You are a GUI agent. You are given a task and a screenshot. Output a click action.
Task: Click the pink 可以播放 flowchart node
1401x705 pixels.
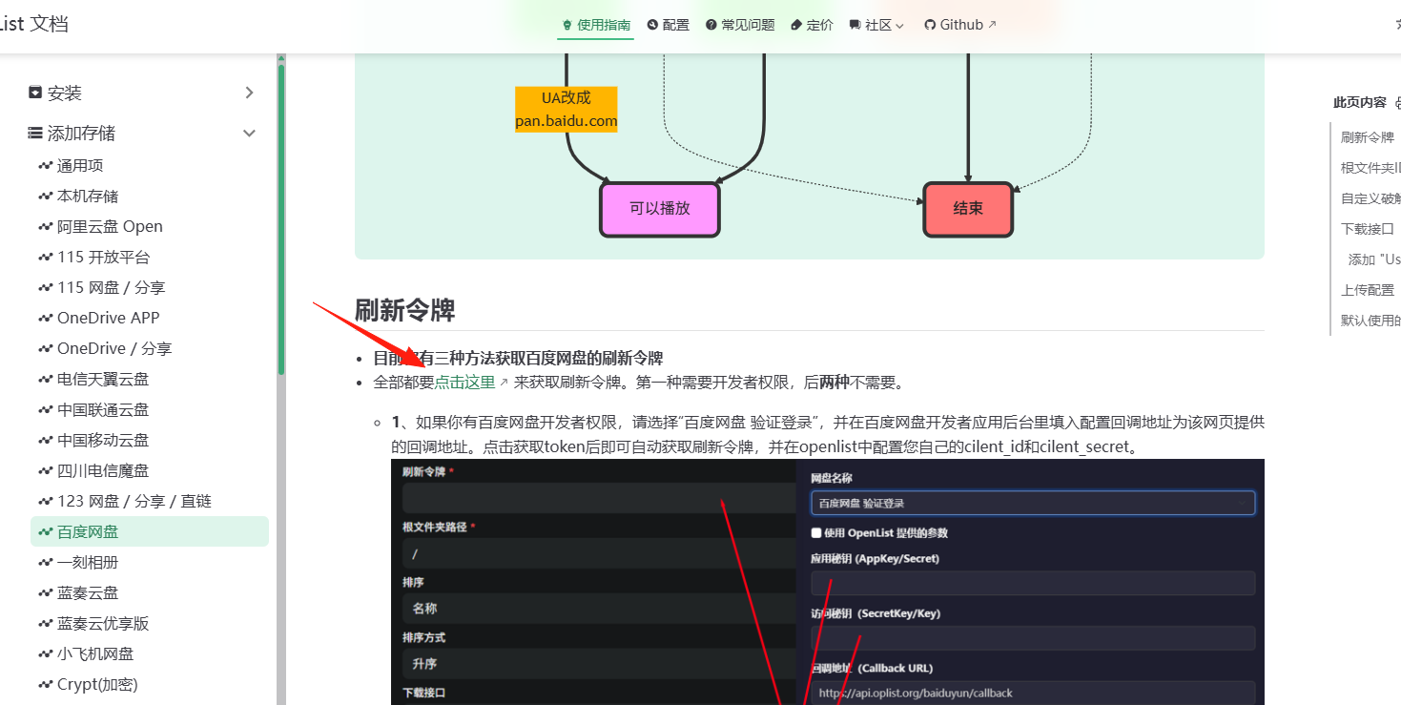click(x=660, y=209)
